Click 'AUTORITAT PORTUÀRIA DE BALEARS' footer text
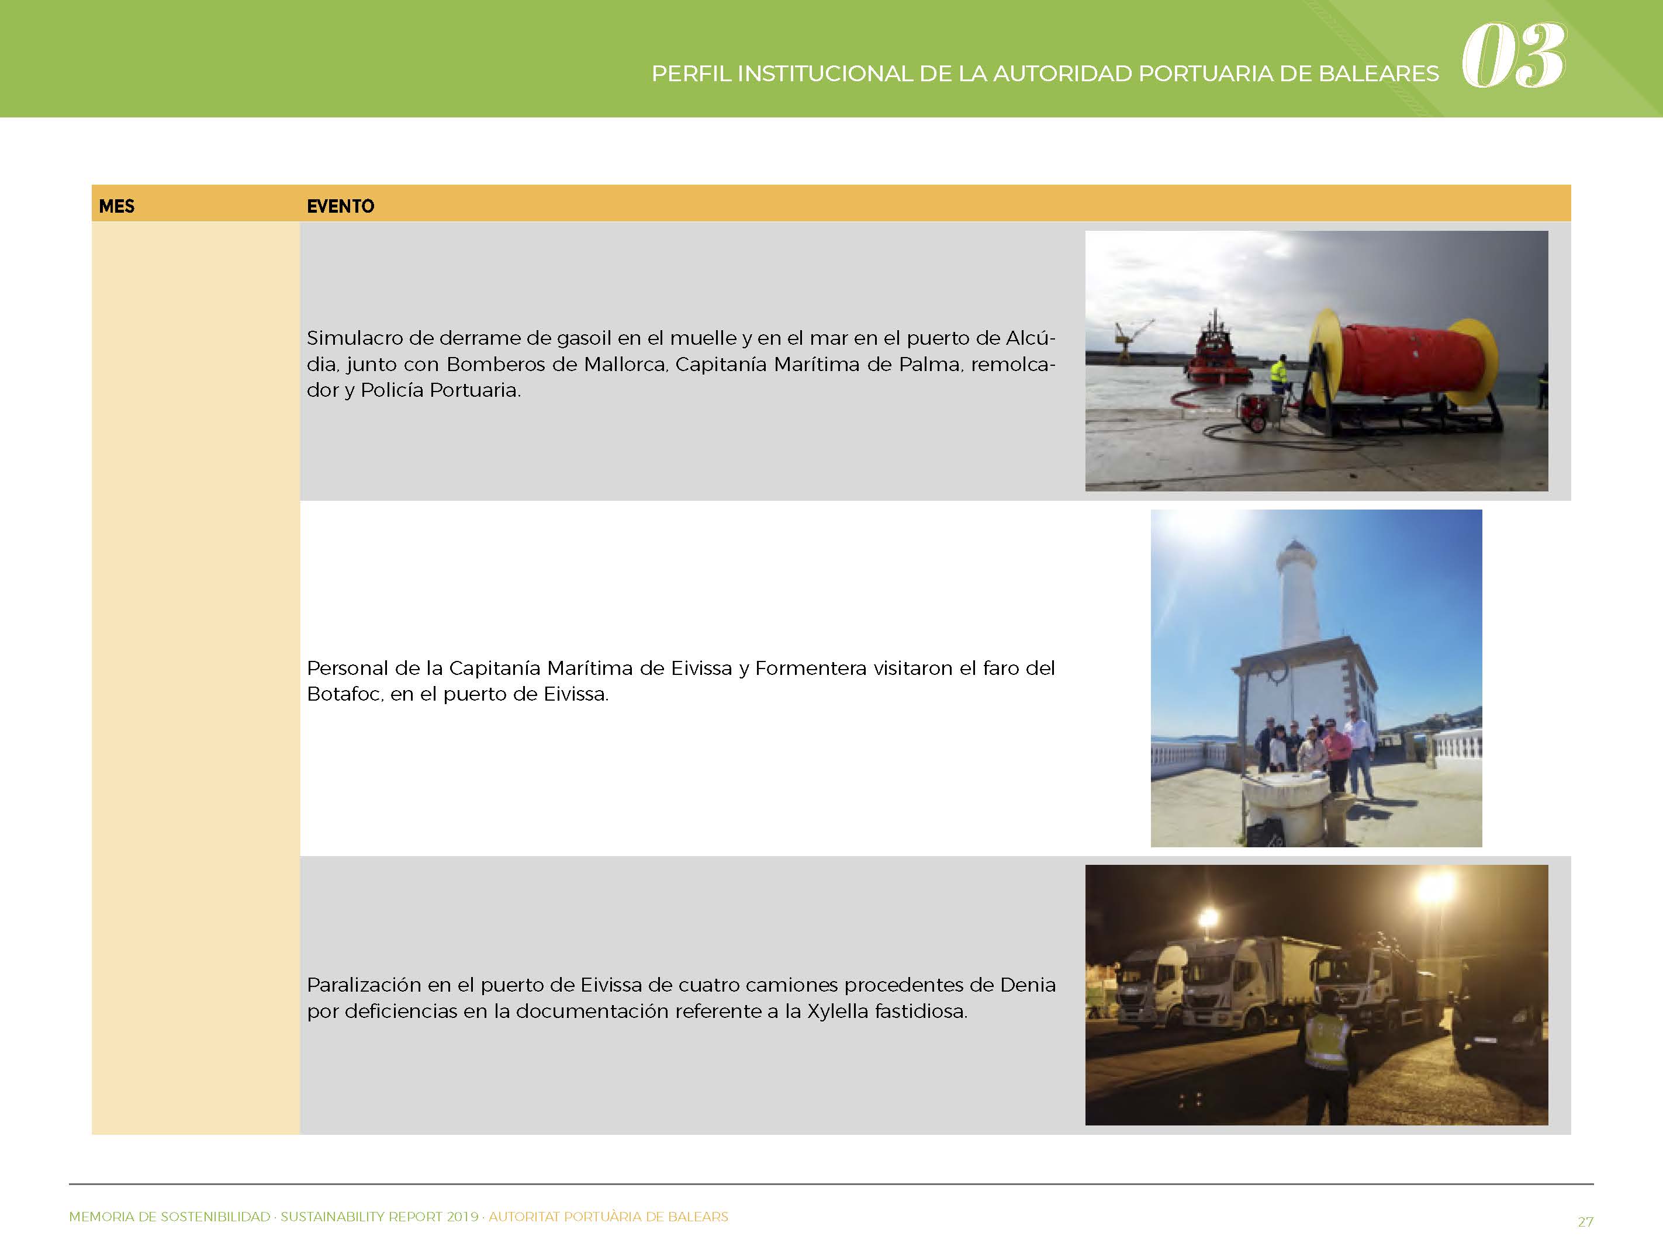Image resolution: width=1663 pixels, height=1247 pixels. pos(609,1216)
